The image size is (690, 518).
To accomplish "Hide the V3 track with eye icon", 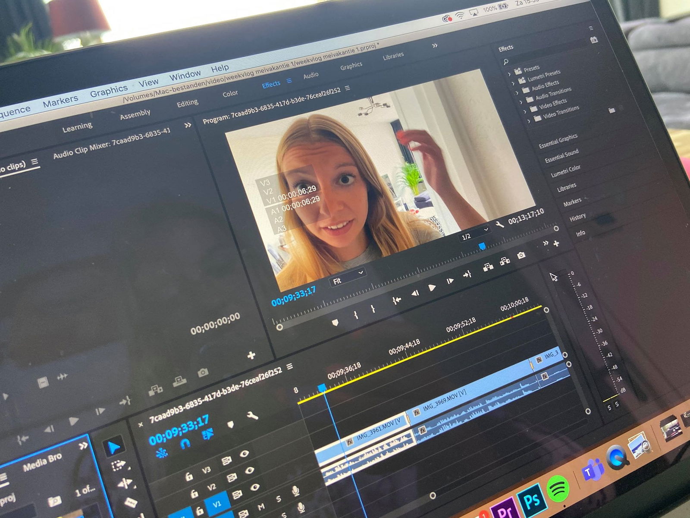I will 245,454.
